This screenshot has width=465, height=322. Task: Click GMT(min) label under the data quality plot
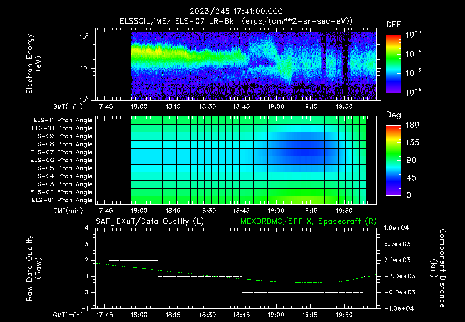[68, 315]
